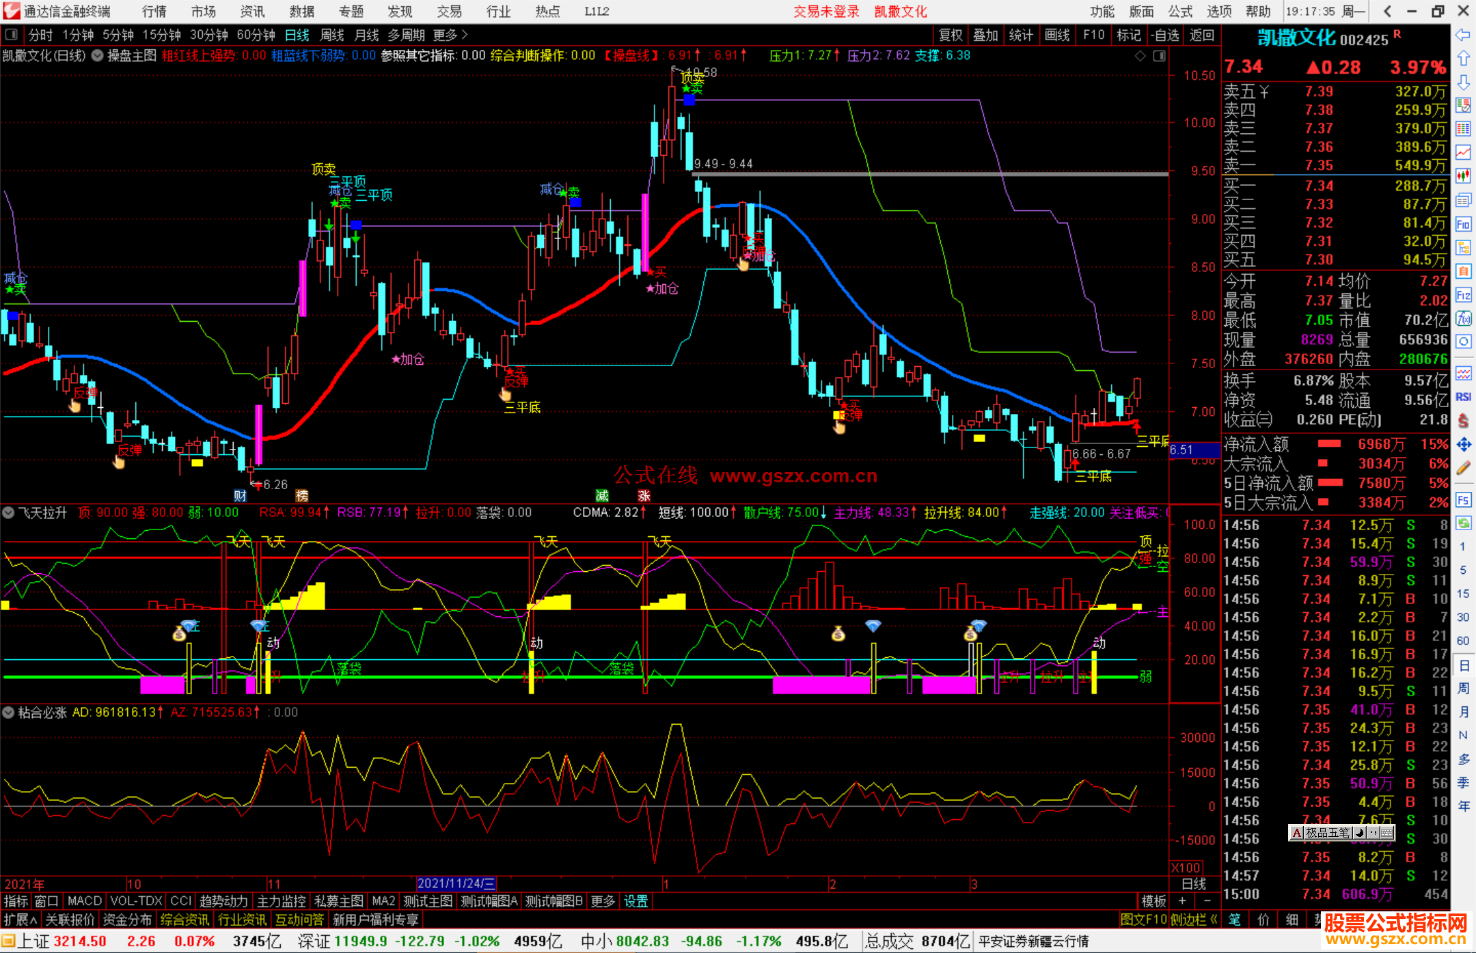
Task: Click the 返回 back button
Action: pyautogui.click(x=1201, y=35)
